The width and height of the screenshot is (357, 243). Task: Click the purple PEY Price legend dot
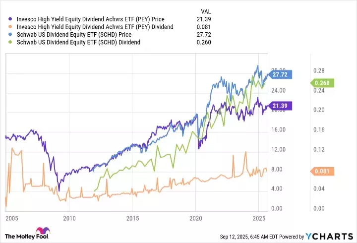pyautogui.click(x=11, y=18)
